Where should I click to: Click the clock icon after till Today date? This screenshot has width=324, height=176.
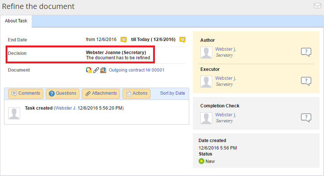(182, 40)
